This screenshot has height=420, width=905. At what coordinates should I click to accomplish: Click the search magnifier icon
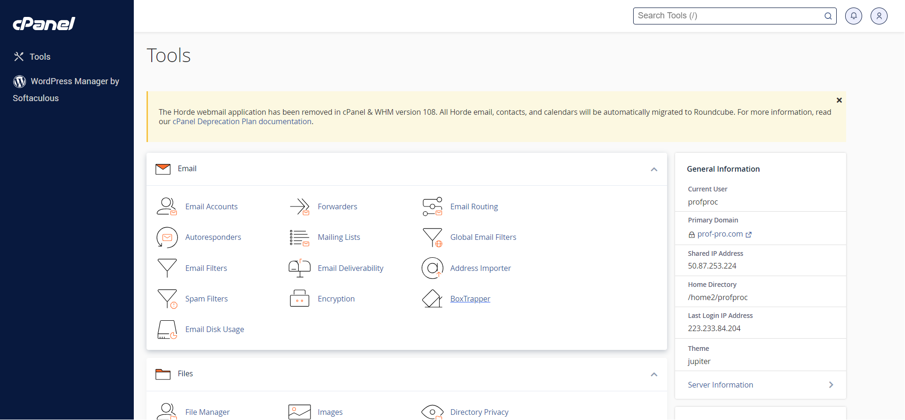point(828,16)
